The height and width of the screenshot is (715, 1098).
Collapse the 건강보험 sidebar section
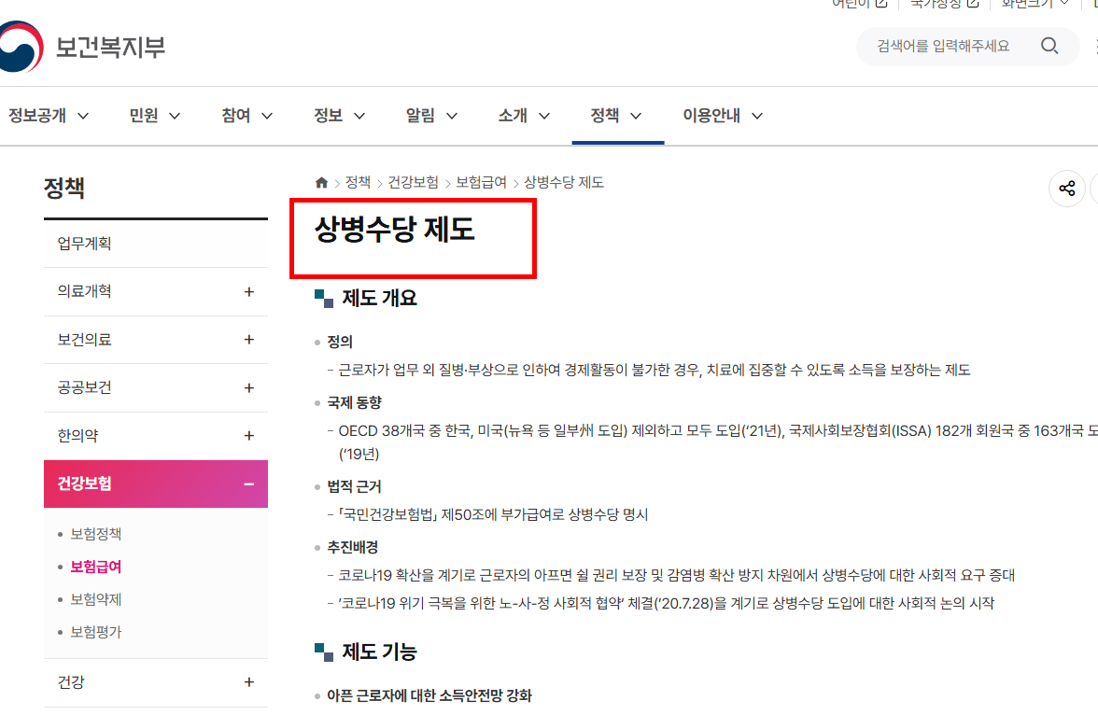(x=248, y=484)
